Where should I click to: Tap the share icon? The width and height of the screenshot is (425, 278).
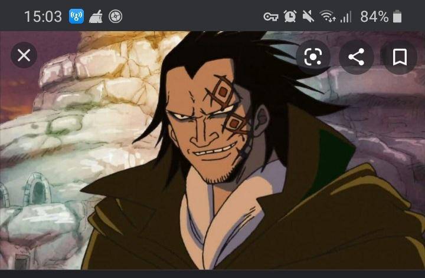[356, 57]
